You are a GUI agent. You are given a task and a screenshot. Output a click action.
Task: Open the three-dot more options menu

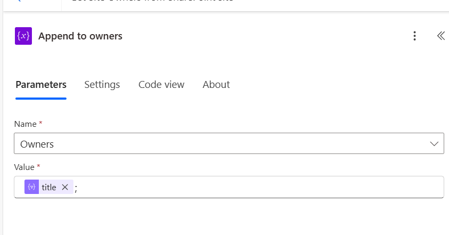415,36
